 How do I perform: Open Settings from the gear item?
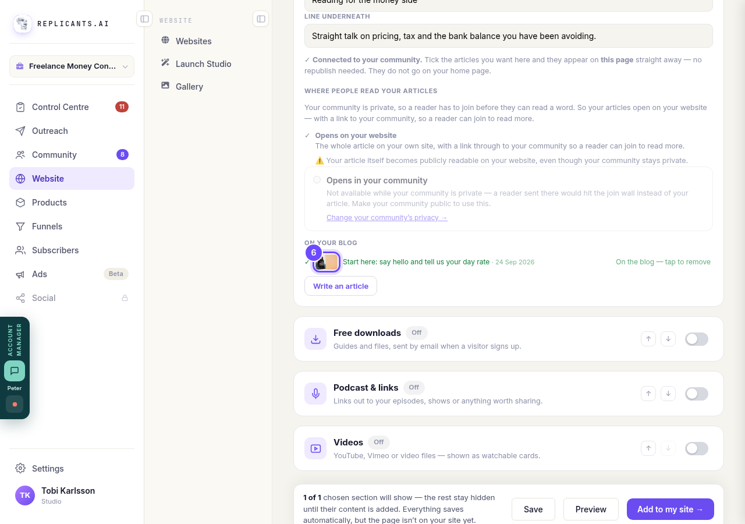pos(72,469)
